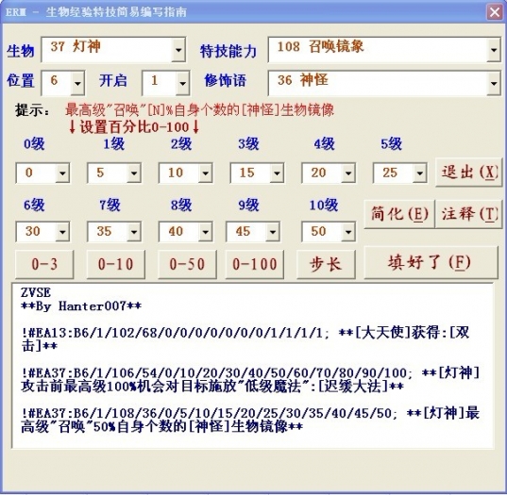
Task: Click the 简化 (E) simplify button
Action: (x=399, y=214)
